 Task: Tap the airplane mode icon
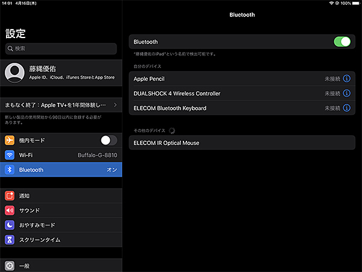(10, 140)
